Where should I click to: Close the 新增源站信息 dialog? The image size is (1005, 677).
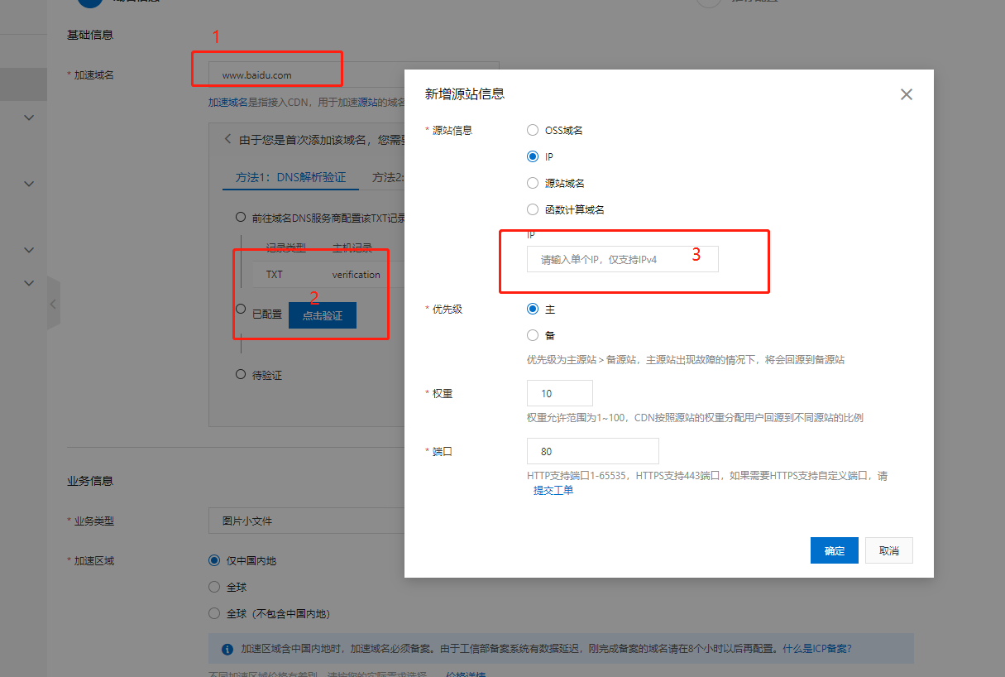click(x=907, y=94)
